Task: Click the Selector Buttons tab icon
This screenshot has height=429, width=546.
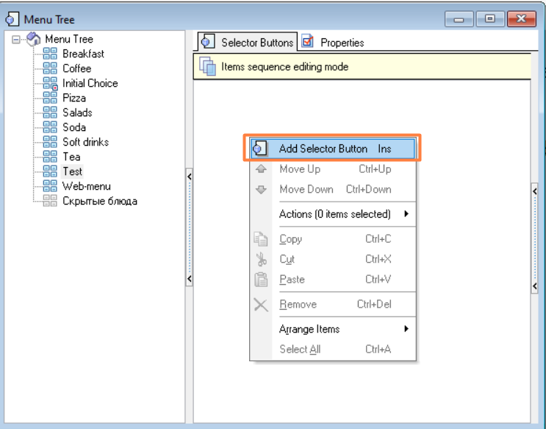Action: pos(208,42)
